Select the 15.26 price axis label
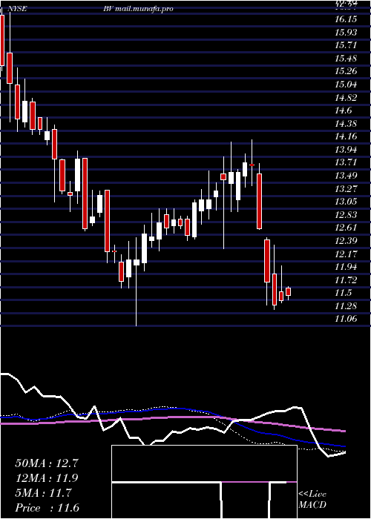 (x=346, y=71)
